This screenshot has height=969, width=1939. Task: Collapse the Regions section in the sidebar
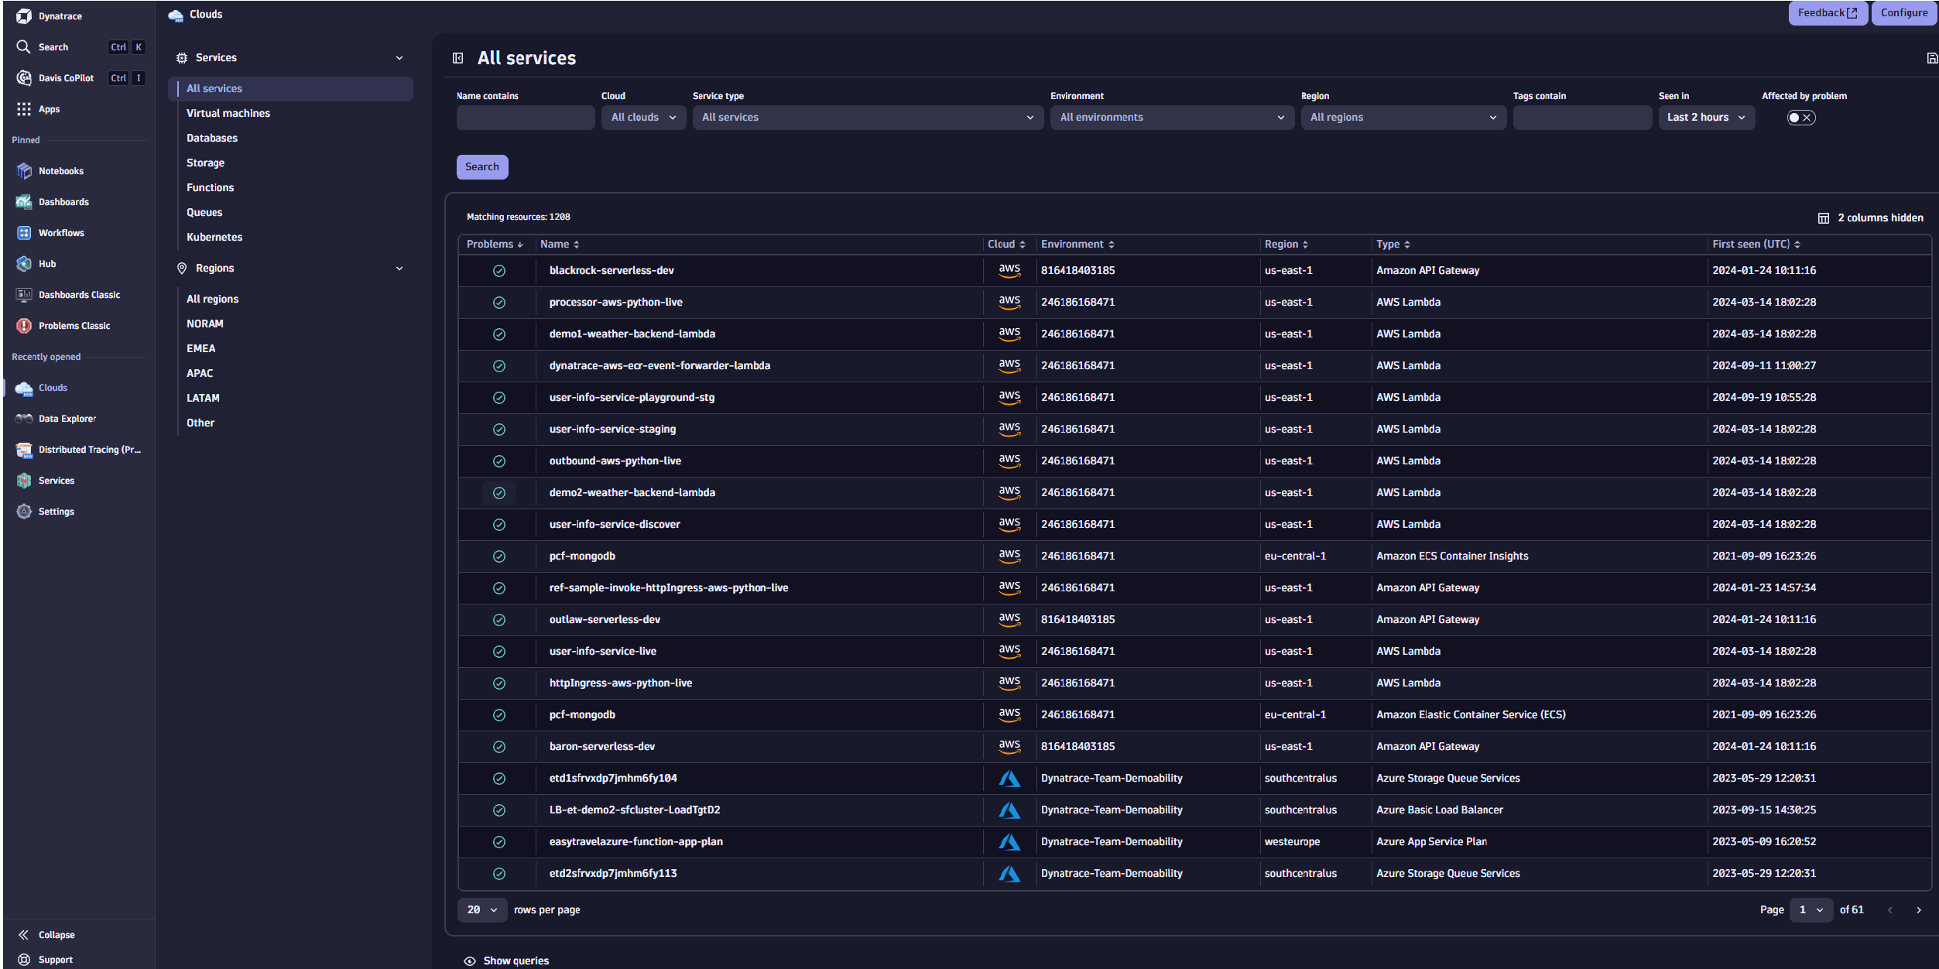(399, 269)
